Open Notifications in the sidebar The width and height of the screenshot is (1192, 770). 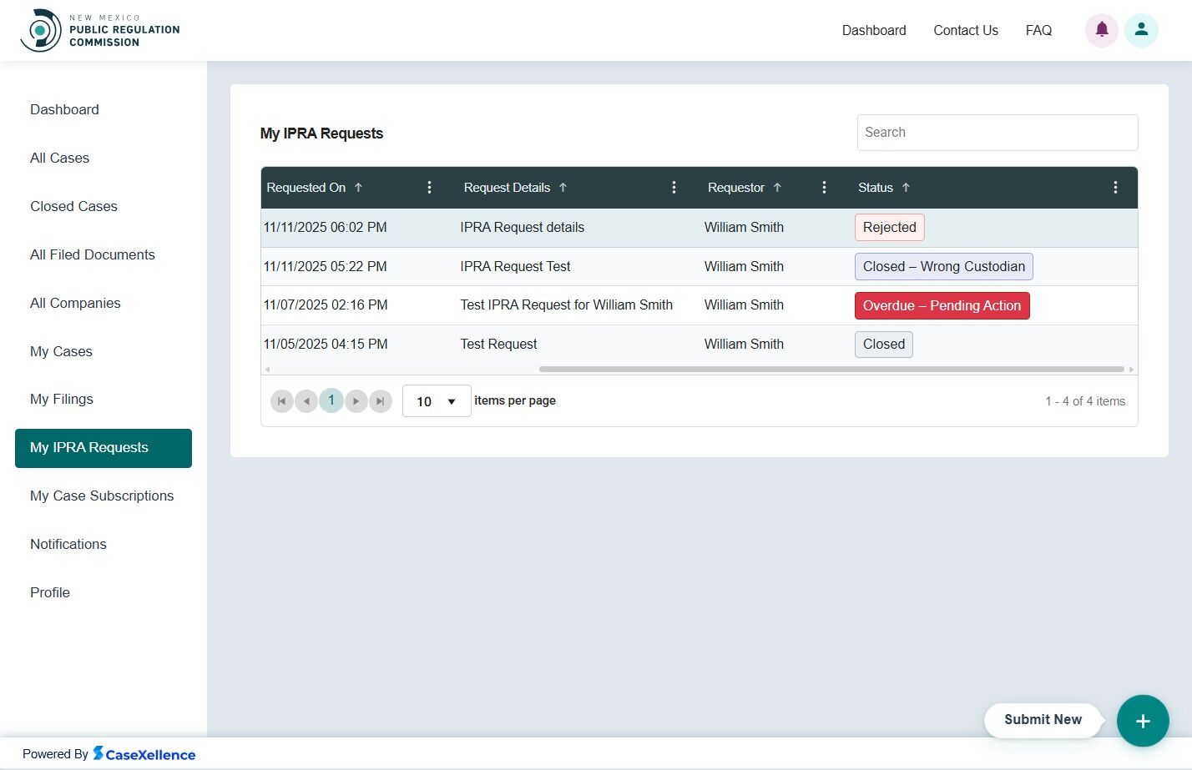tap(68, 544)
